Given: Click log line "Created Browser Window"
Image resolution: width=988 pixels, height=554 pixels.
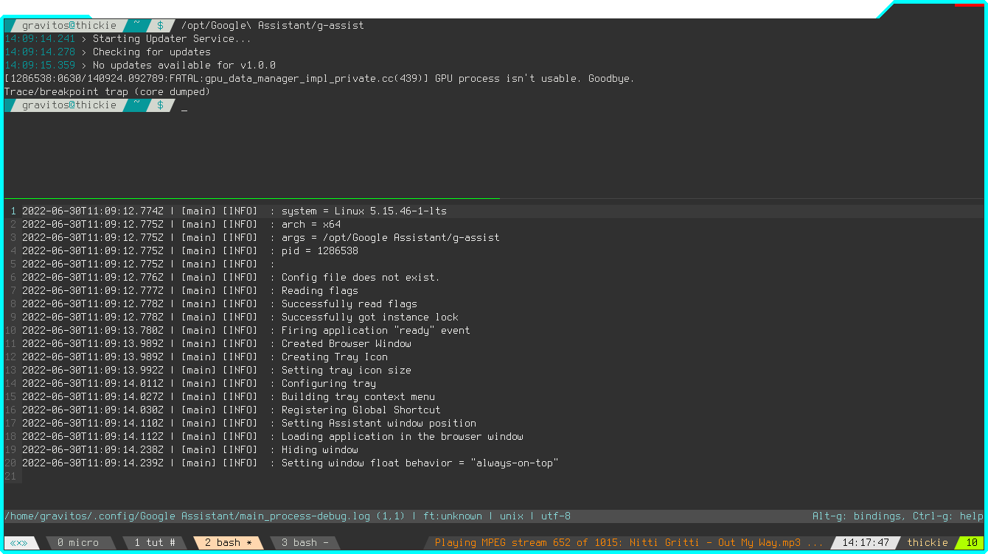Looking at the screenshot, I should 347,344.
